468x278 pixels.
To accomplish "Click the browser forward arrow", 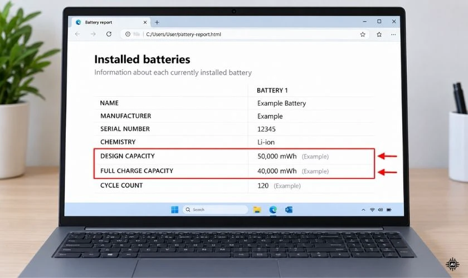I will [x=93, y=34].
